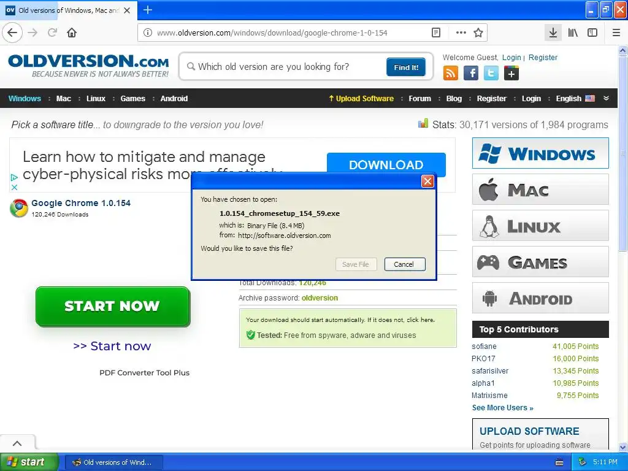Select the Windows nav menu item
The image size is (628, 471).
coord(25,99)
